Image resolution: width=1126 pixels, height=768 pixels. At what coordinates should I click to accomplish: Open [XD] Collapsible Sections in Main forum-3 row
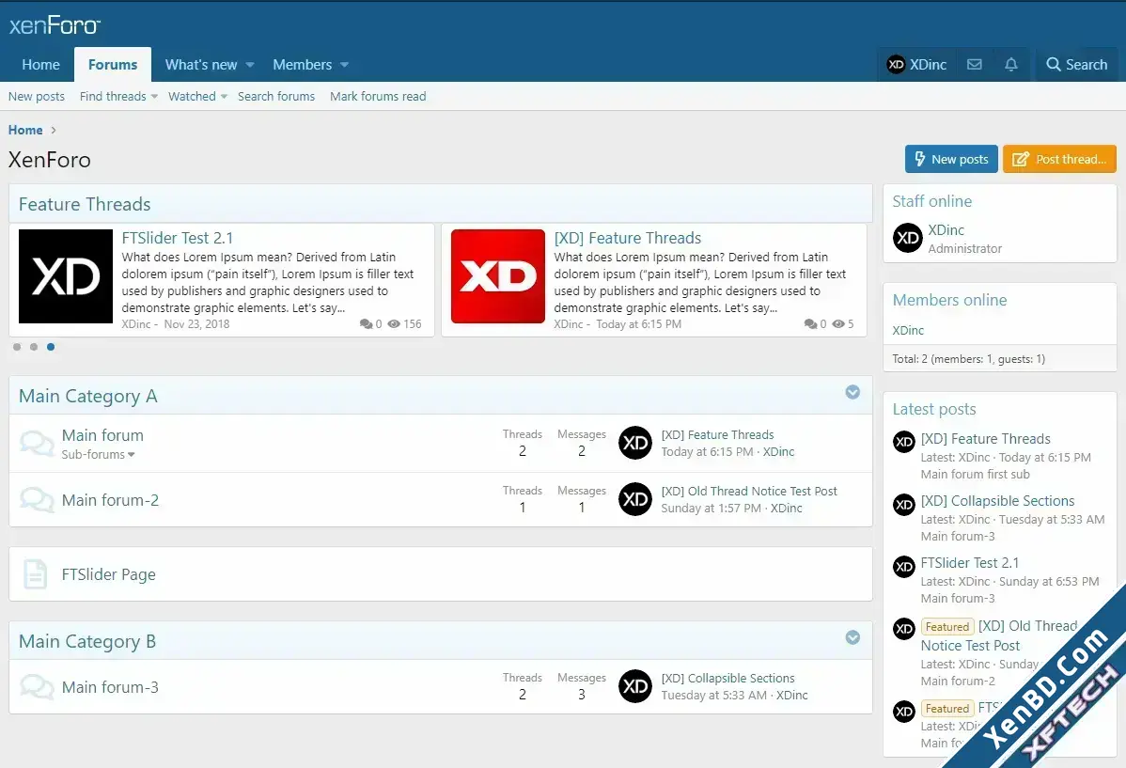tap(727, 678)
